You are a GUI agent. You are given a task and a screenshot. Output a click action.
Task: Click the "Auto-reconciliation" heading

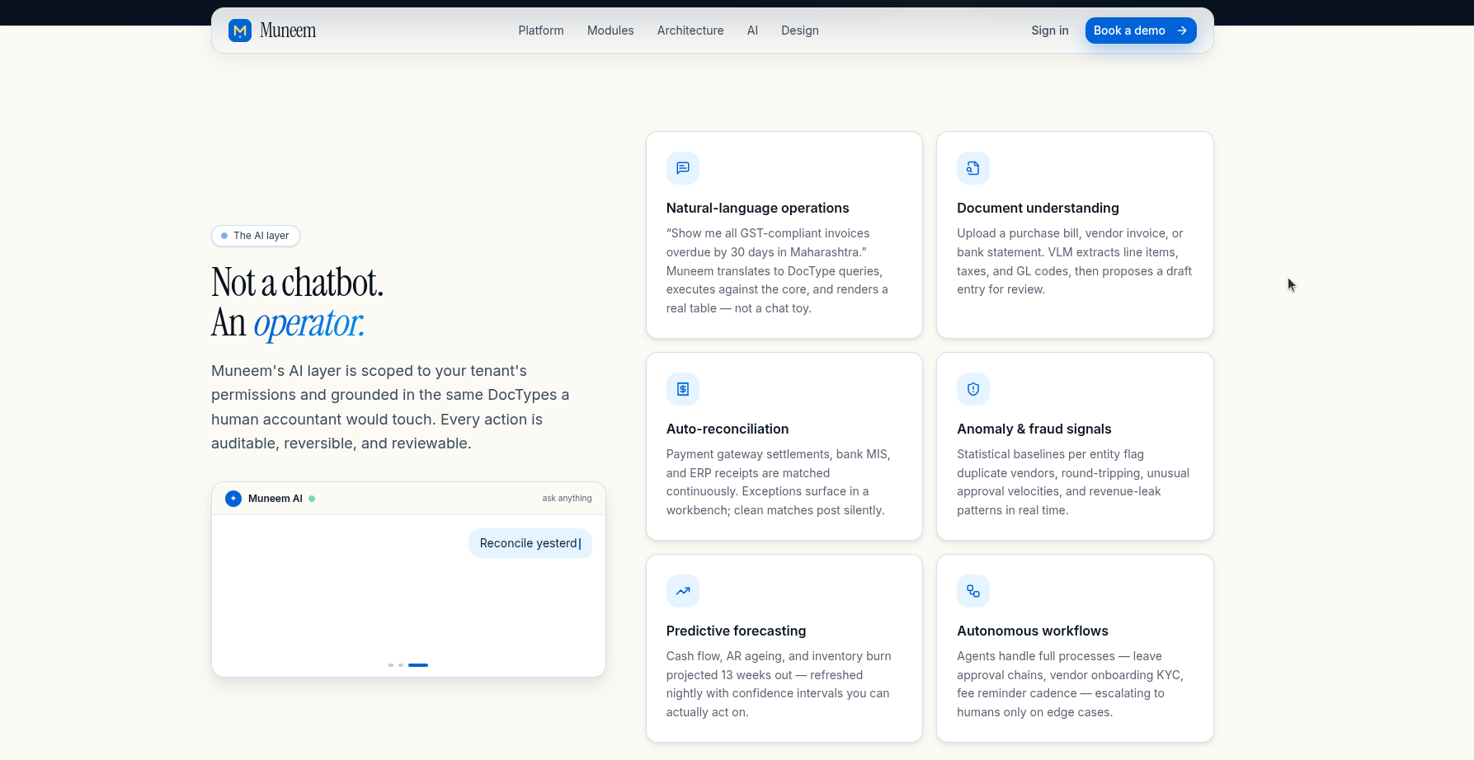(728, 429)
